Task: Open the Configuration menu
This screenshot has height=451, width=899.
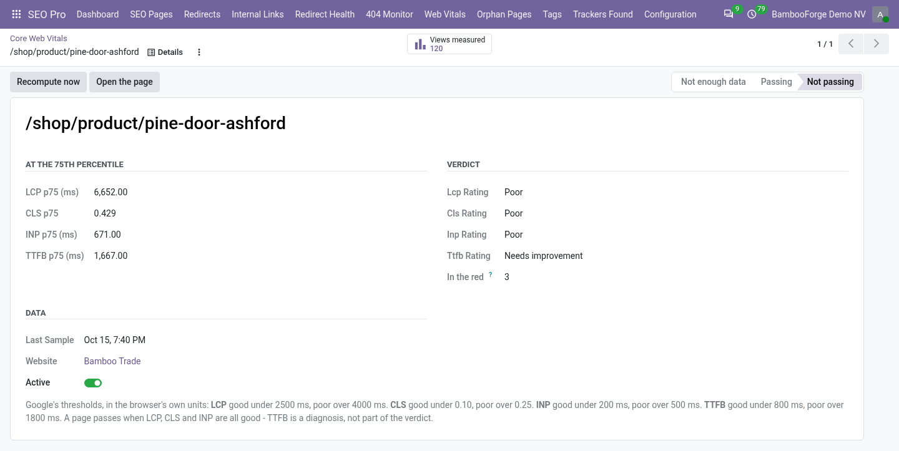Action: 670,14
